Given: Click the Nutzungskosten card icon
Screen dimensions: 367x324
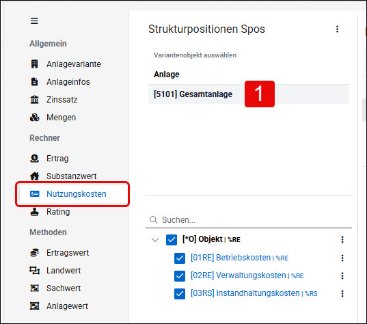Looking at the screenshot, I should (x=34, y=194).
